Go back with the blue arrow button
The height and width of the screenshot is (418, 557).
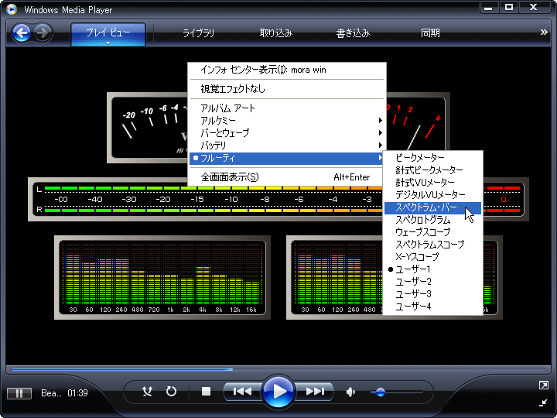[22, 33]
